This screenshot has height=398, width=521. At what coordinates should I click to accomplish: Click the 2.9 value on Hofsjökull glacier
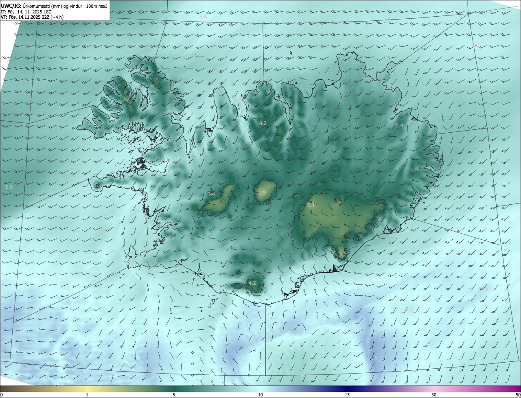[262, 192]
